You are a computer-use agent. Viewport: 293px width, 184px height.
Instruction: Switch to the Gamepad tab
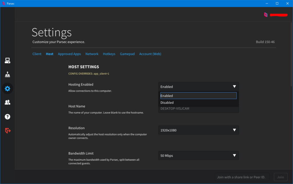pos(127,54)
